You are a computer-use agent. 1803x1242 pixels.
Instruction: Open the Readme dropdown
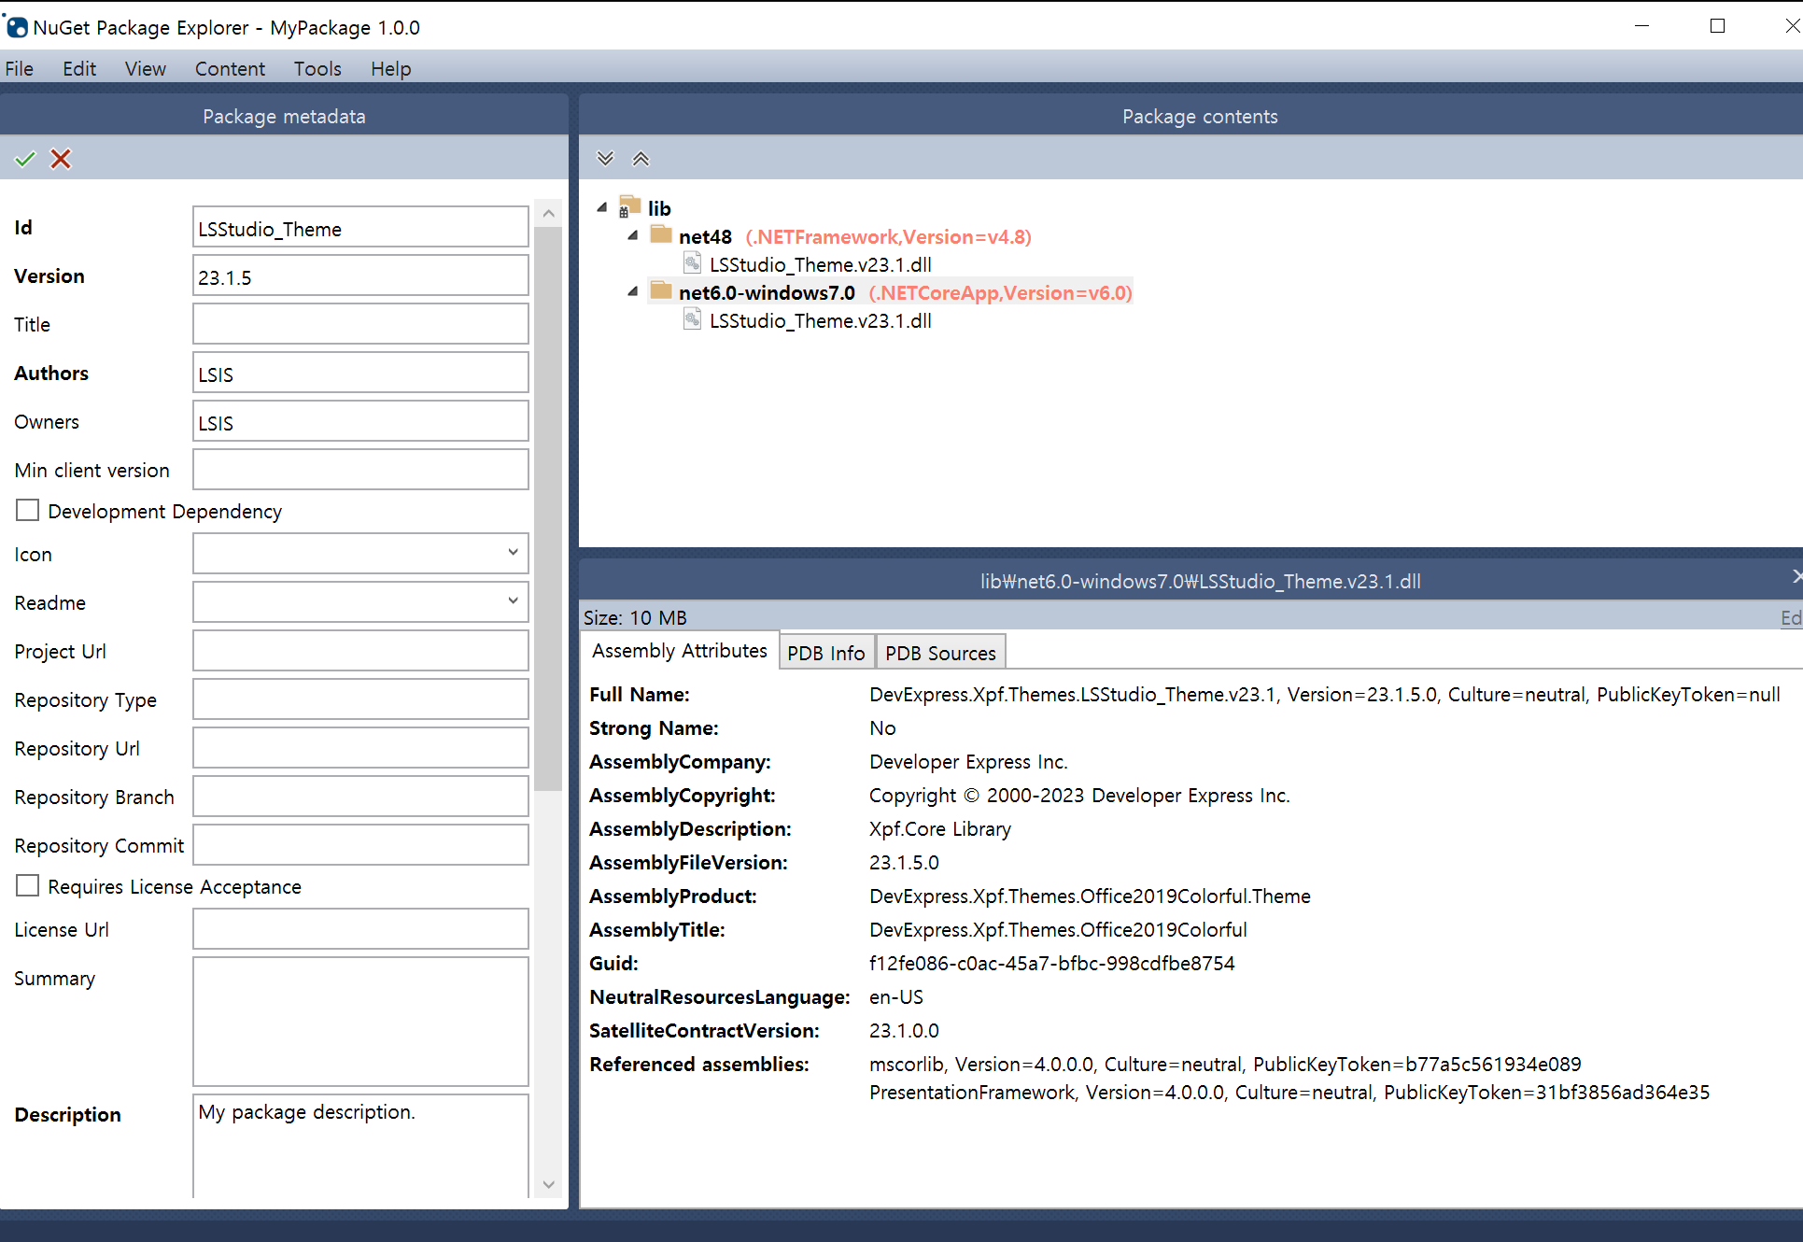pyautogui.click(x=513, y=601)
